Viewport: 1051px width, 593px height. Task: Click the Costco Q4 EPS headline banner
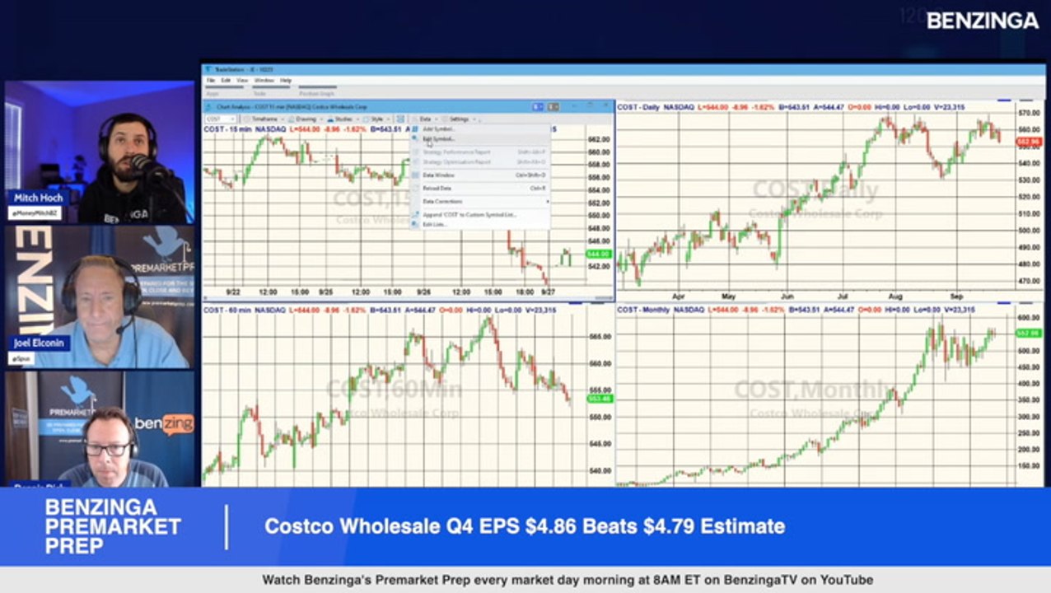click(x=524, y=526)
